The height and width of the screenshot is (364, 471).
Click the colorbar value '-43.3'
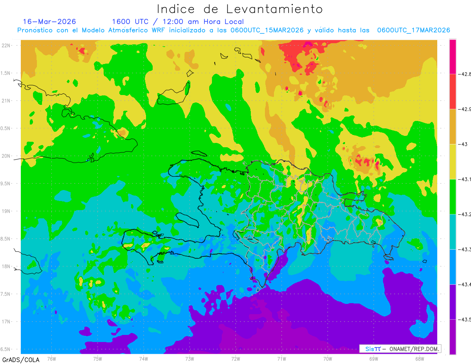click(464, 249)
